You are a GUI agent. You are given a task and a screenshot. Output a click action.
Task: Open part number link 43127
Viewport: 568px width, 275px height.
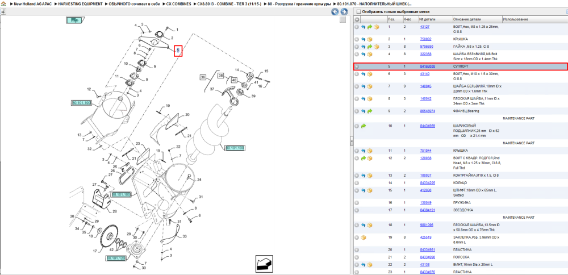click(424, 27)
